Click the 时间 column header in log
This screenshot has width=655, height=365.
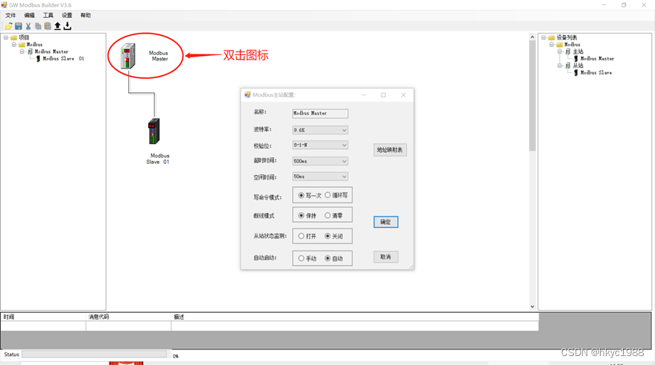43,317
